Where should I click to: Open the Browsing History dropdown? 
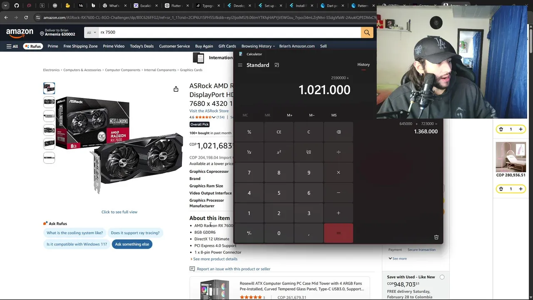click(x=258, y=46)
